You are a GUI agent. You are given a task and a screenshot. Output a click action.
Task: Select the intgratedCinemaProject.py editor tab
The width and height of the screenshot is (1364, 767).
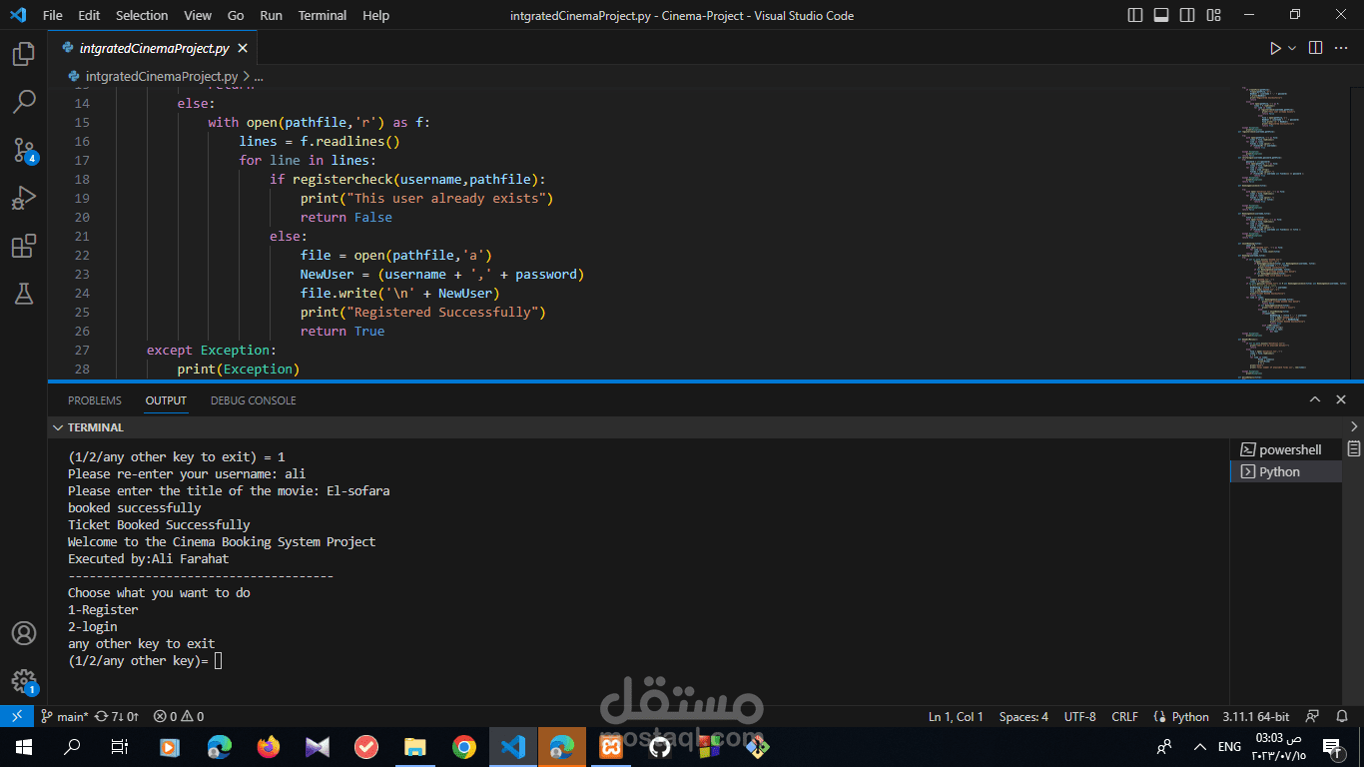(154, 48)
